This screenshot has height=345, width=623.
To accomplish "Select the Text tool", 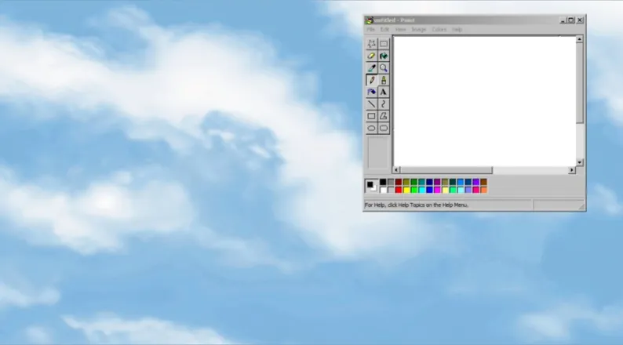I will click(384, 92).
